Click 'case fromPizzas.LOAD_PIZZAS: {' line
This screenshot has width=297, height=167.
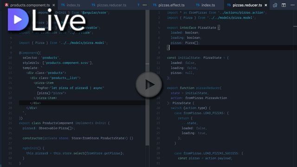pos(201,113)
